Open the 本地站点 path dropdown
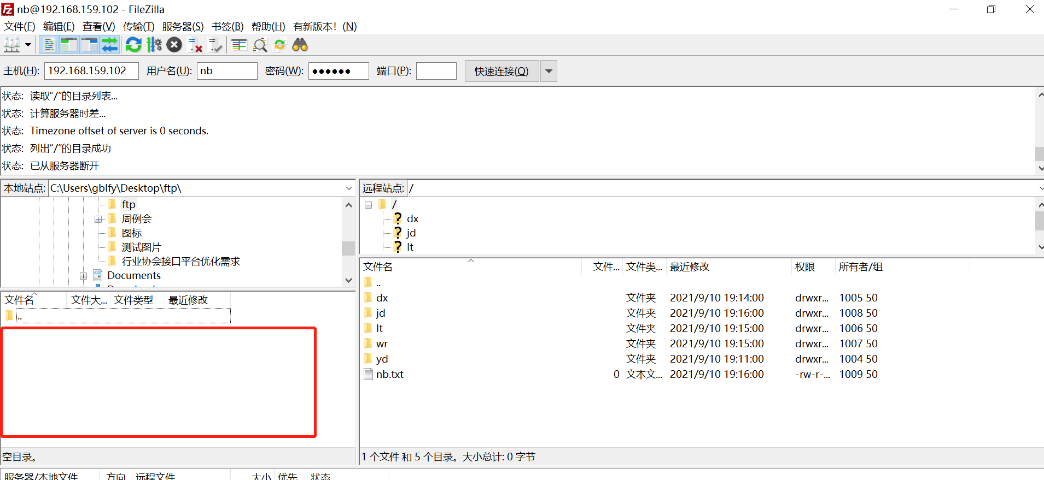The image size is (1044, 480). [349, 188]
